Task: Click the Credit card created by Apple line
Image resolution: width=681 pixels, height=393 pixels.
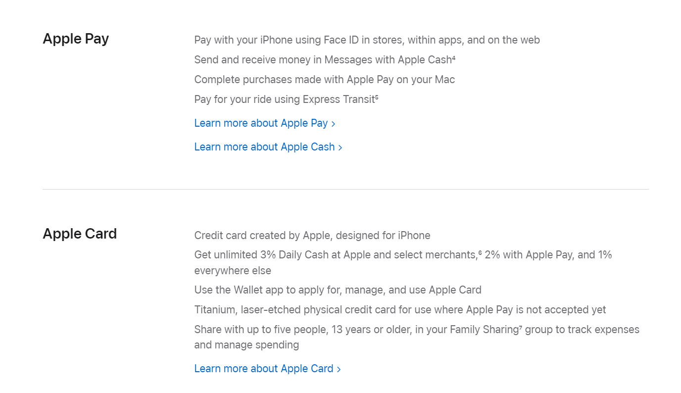Action: pos(312,236)
